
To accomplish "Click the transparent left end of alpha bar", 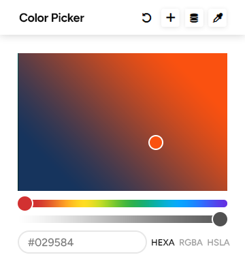I will click(22, 219).
